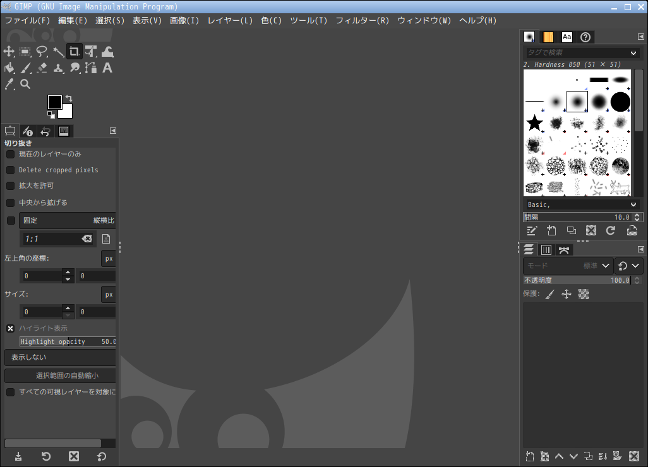Select the Paths tool
The width and height of the screenshot is (648, 467).
(x=91, y=68)
